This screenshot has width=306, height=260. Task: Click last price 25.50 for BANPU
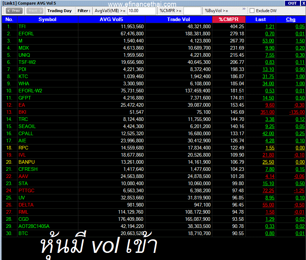point(268,162)
